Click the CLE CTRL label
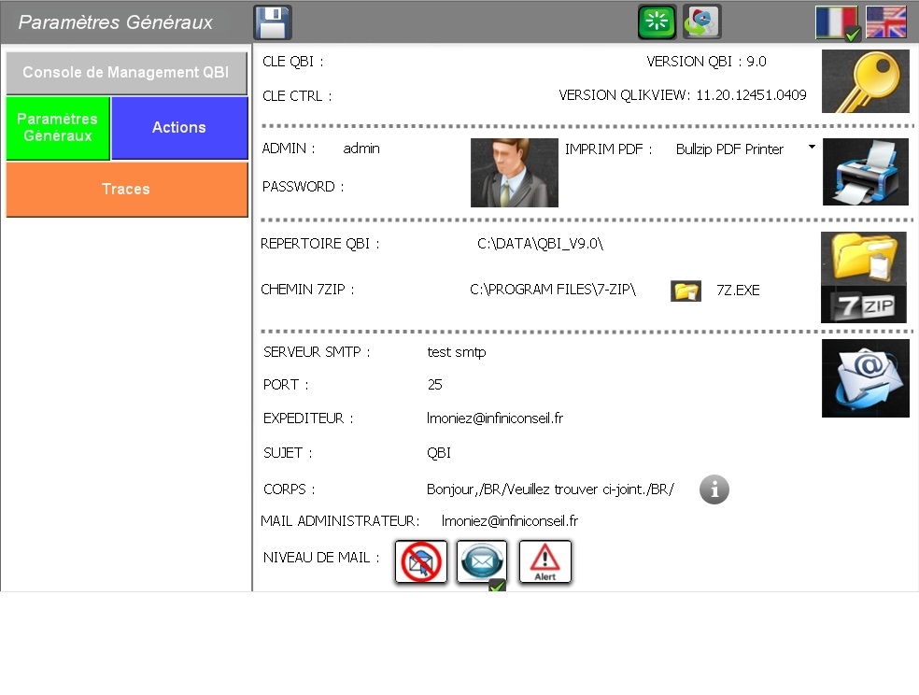Image resolution: width=919 pixels, height=695 pixels. (297, 96)
